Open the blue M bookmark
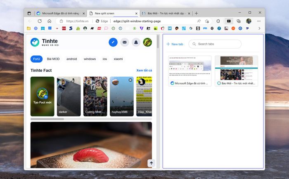Screen dimensions: 289x179 point(170,28)
